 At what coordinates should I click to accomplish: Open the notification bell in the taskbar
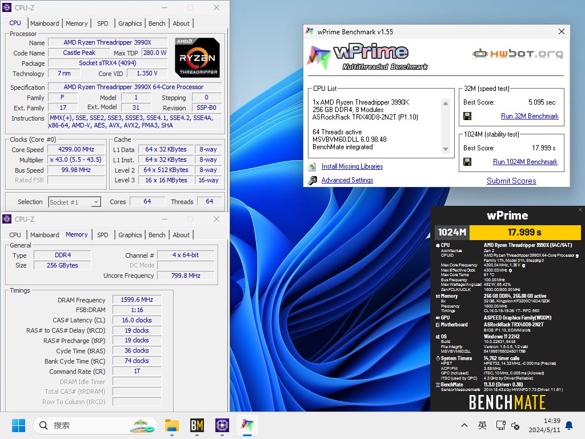pyautogui.click(x=569, y=425)
